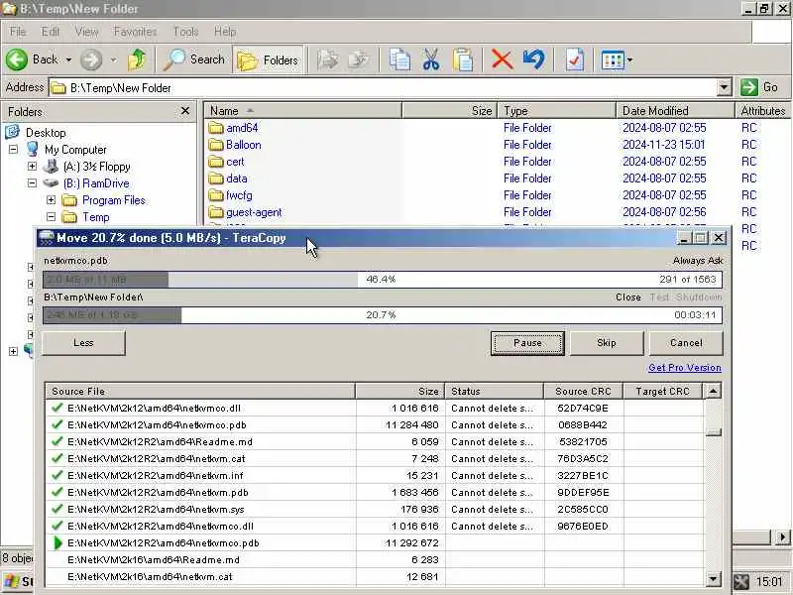Click the Pause button in TeraCopy
Screen dimensions: 793x595
[527, 343]
